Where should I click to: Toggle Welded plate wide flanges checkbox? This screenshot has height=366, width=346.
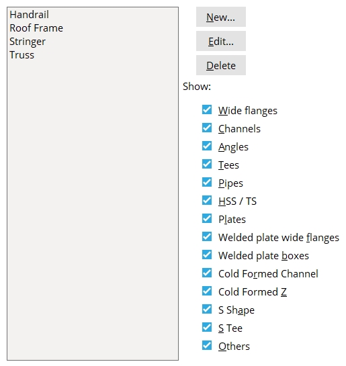pos(207,236)
